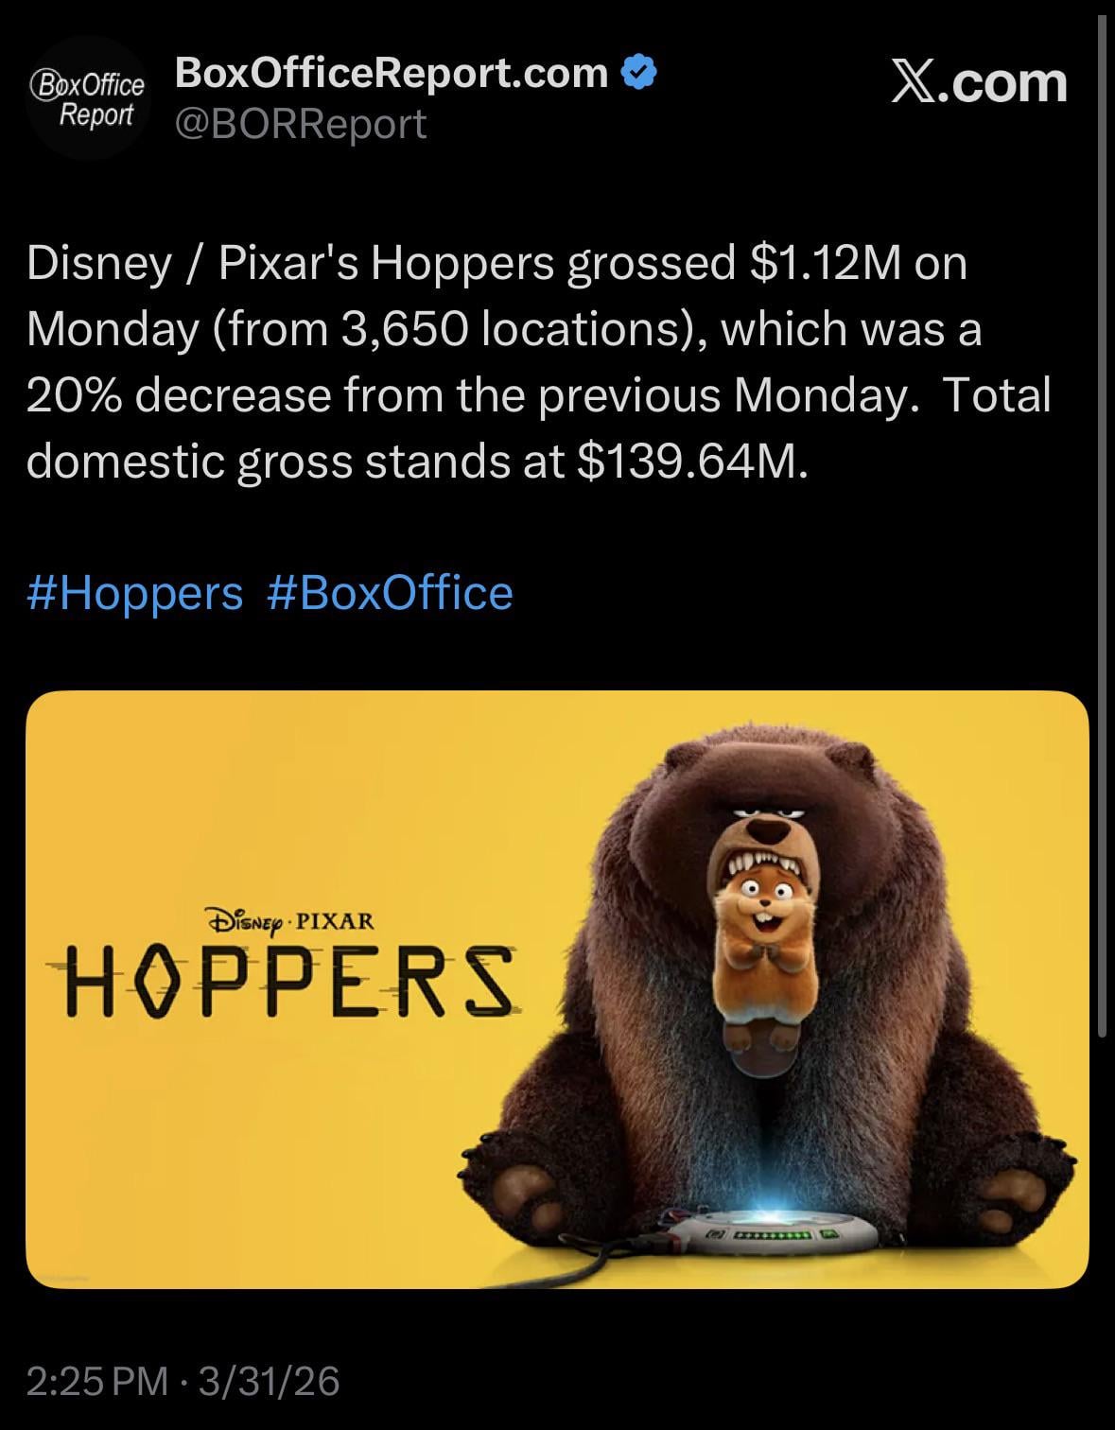This screenshot has width=1115, height=1430.
Task: Open the #Hoppers hashtag
Action: (135, 593)
